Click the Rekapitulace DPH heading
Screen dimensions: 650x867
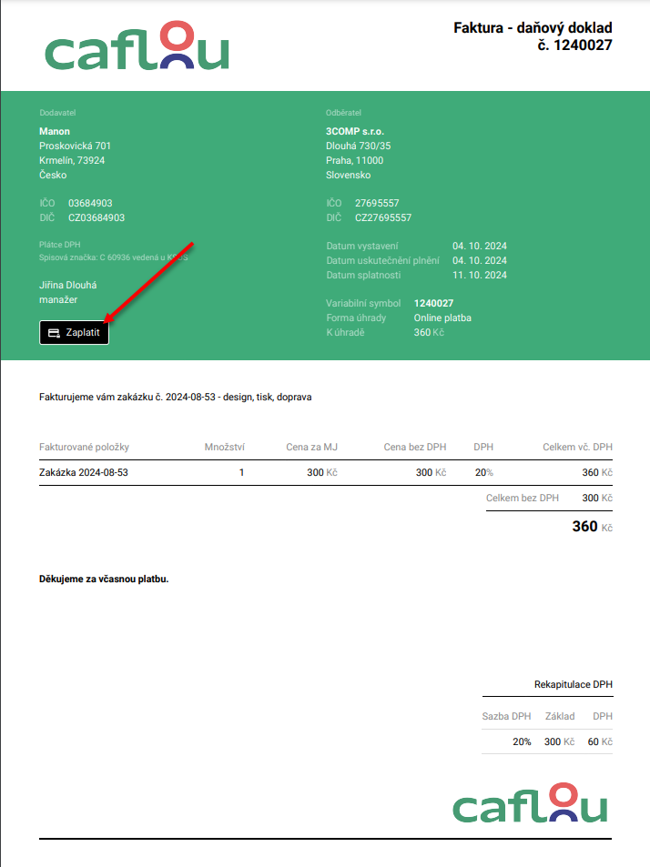click(x=573, y=684)
